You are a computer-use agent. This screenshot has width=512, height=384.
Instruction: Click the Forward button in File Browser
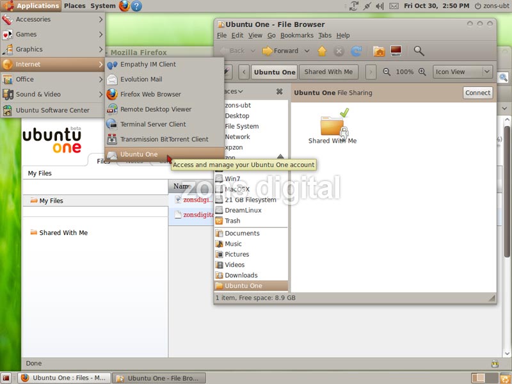pyautogui.click(x=280, y=51)
